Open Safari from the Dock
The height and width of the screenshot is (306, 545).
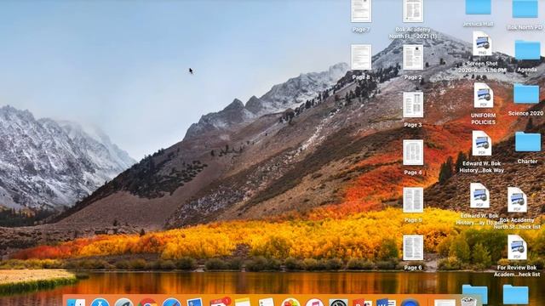171,303
